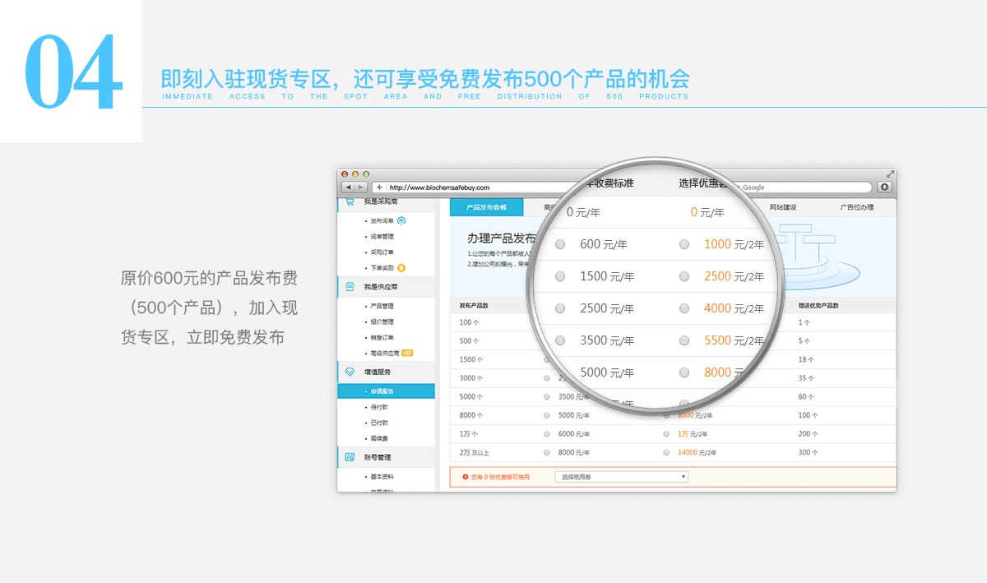Switch to the 广告位办理 tab
987x583 pixels.
click(x=856, y=207)
